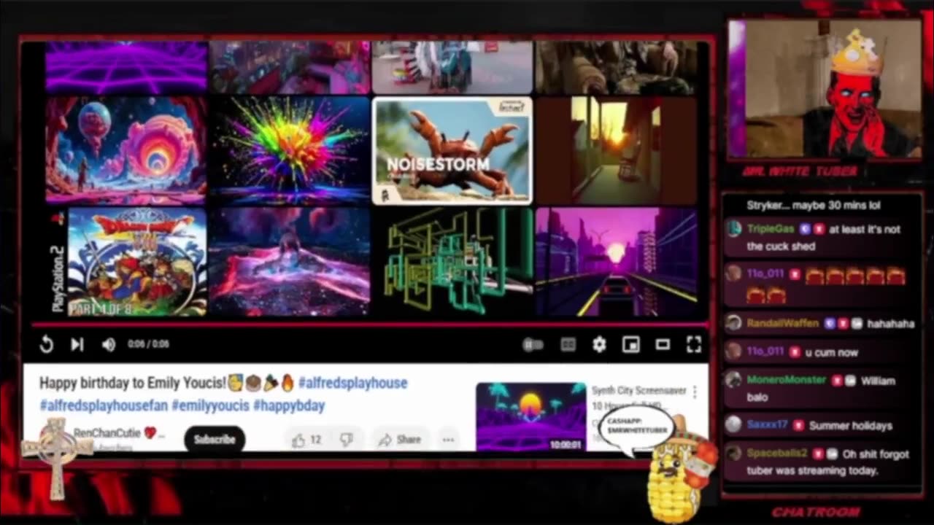Screen dimensions: 934x525
Task: Click the Synth City Screensaver title
Action: coord(639,397)
